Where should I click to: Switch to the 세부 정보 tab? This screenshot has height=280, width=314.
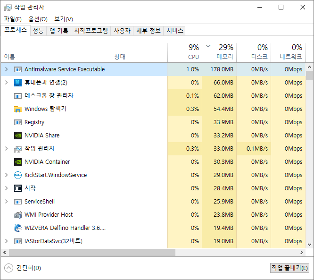[149, 31]
